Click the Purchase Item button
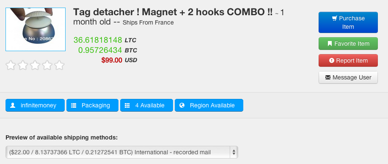Screen dimensions: 388x164 click(x=348, y=22)
